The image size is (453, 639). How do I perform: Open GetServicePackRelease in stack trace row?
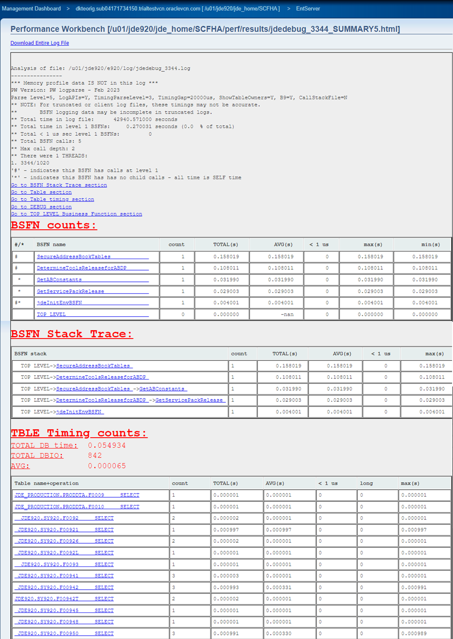coord(190,400)
